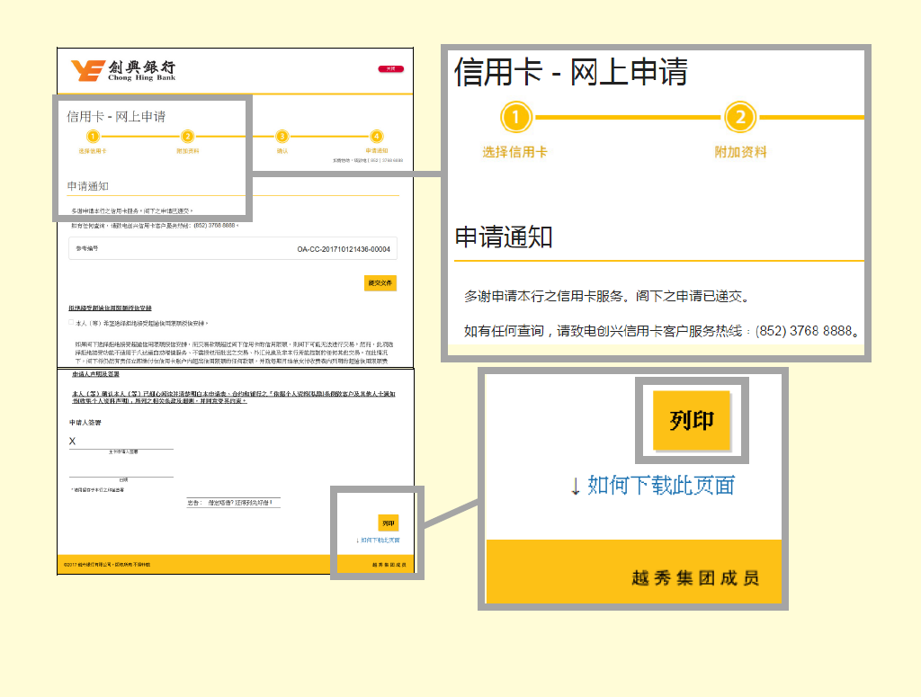This screenshot has height=697, width=921.
Task: Click the 附加资料 label in the enlarged callout
Action: (x=740, y=152)
